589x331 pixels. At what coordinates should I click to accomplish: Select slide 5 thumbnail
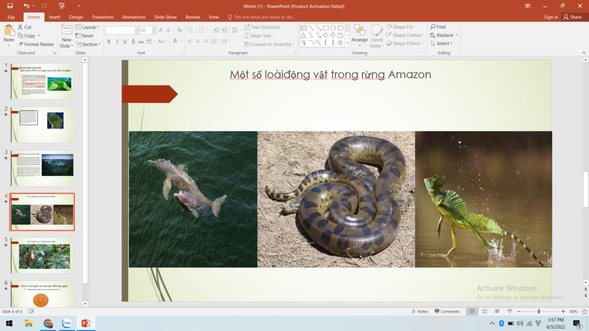point(43,255)
